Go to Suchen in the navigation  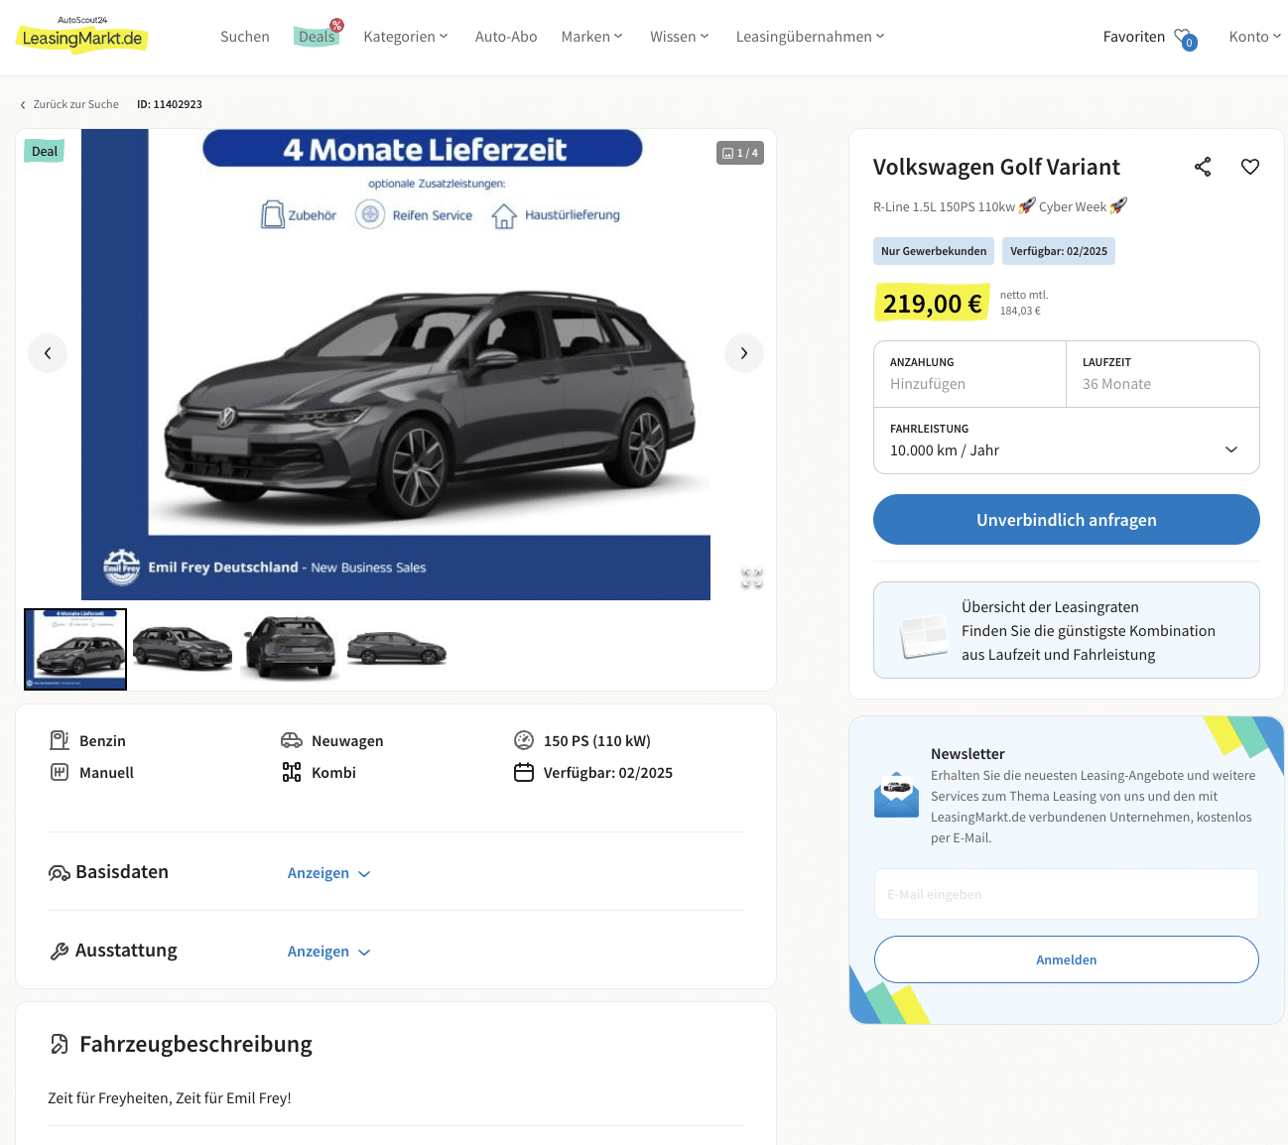(x=245, y=37)
